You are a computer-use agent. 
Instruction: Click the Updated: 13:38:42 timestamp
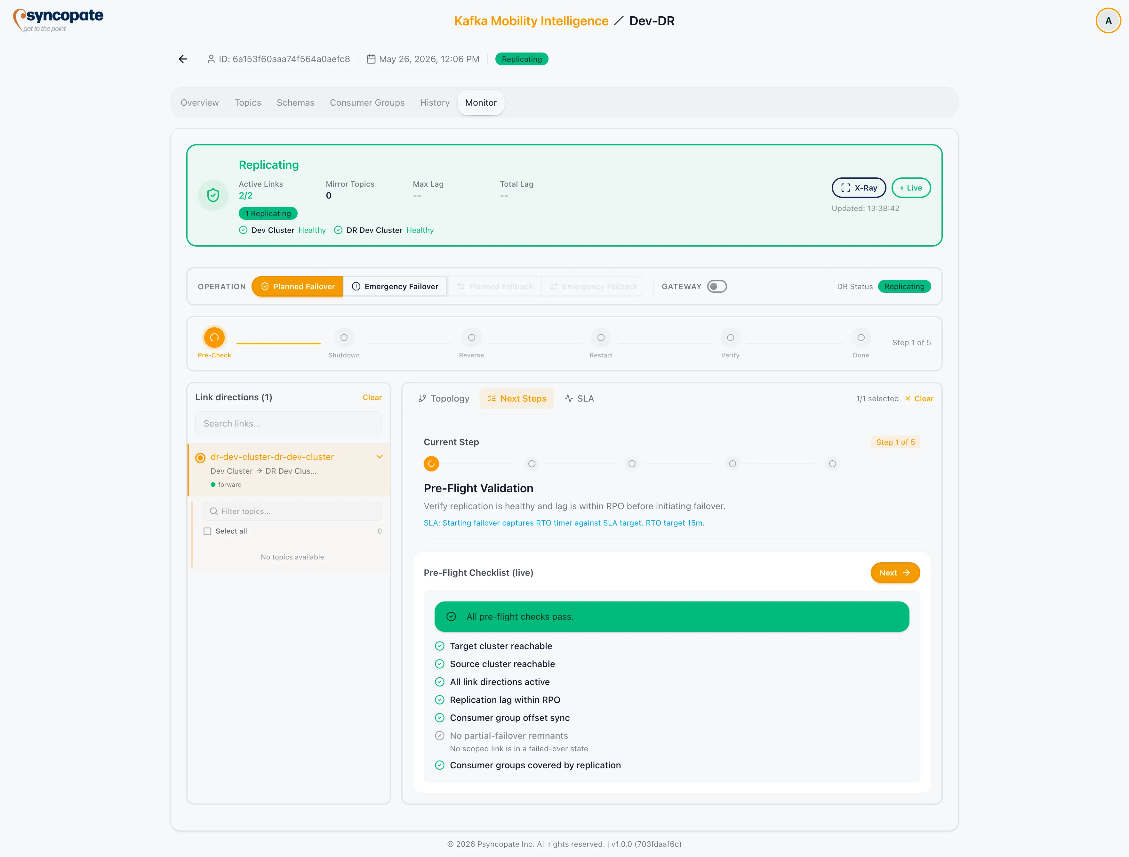point(865,208)
